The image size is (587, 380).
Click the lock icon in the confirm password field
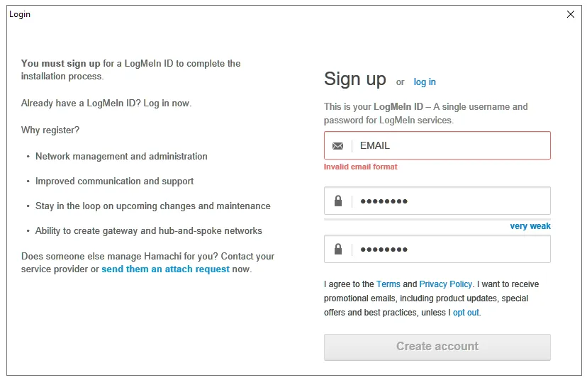pyautogui.click(x=337, y=250)
